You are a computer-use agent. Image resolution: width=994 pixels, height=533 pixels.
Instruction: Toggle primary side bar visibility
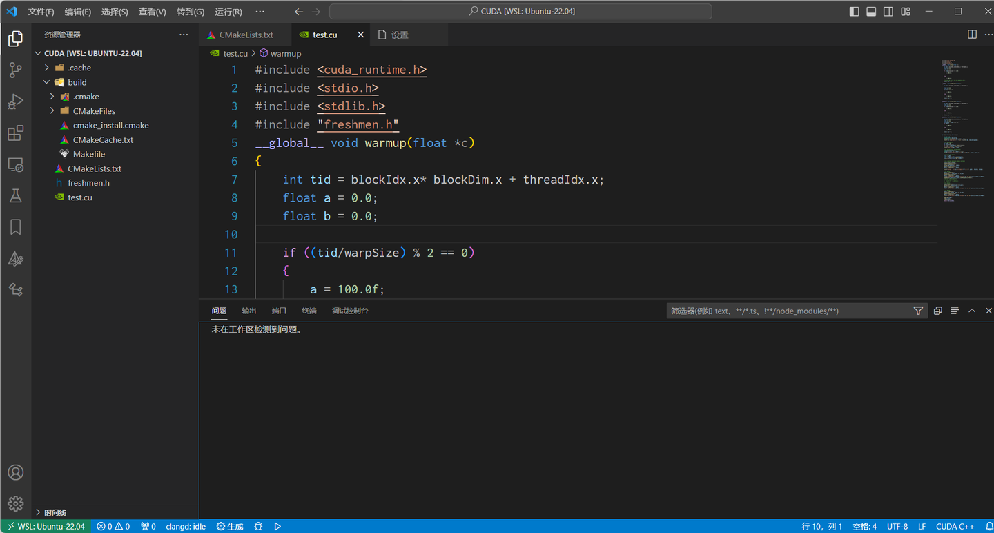[x=855, y=12]
